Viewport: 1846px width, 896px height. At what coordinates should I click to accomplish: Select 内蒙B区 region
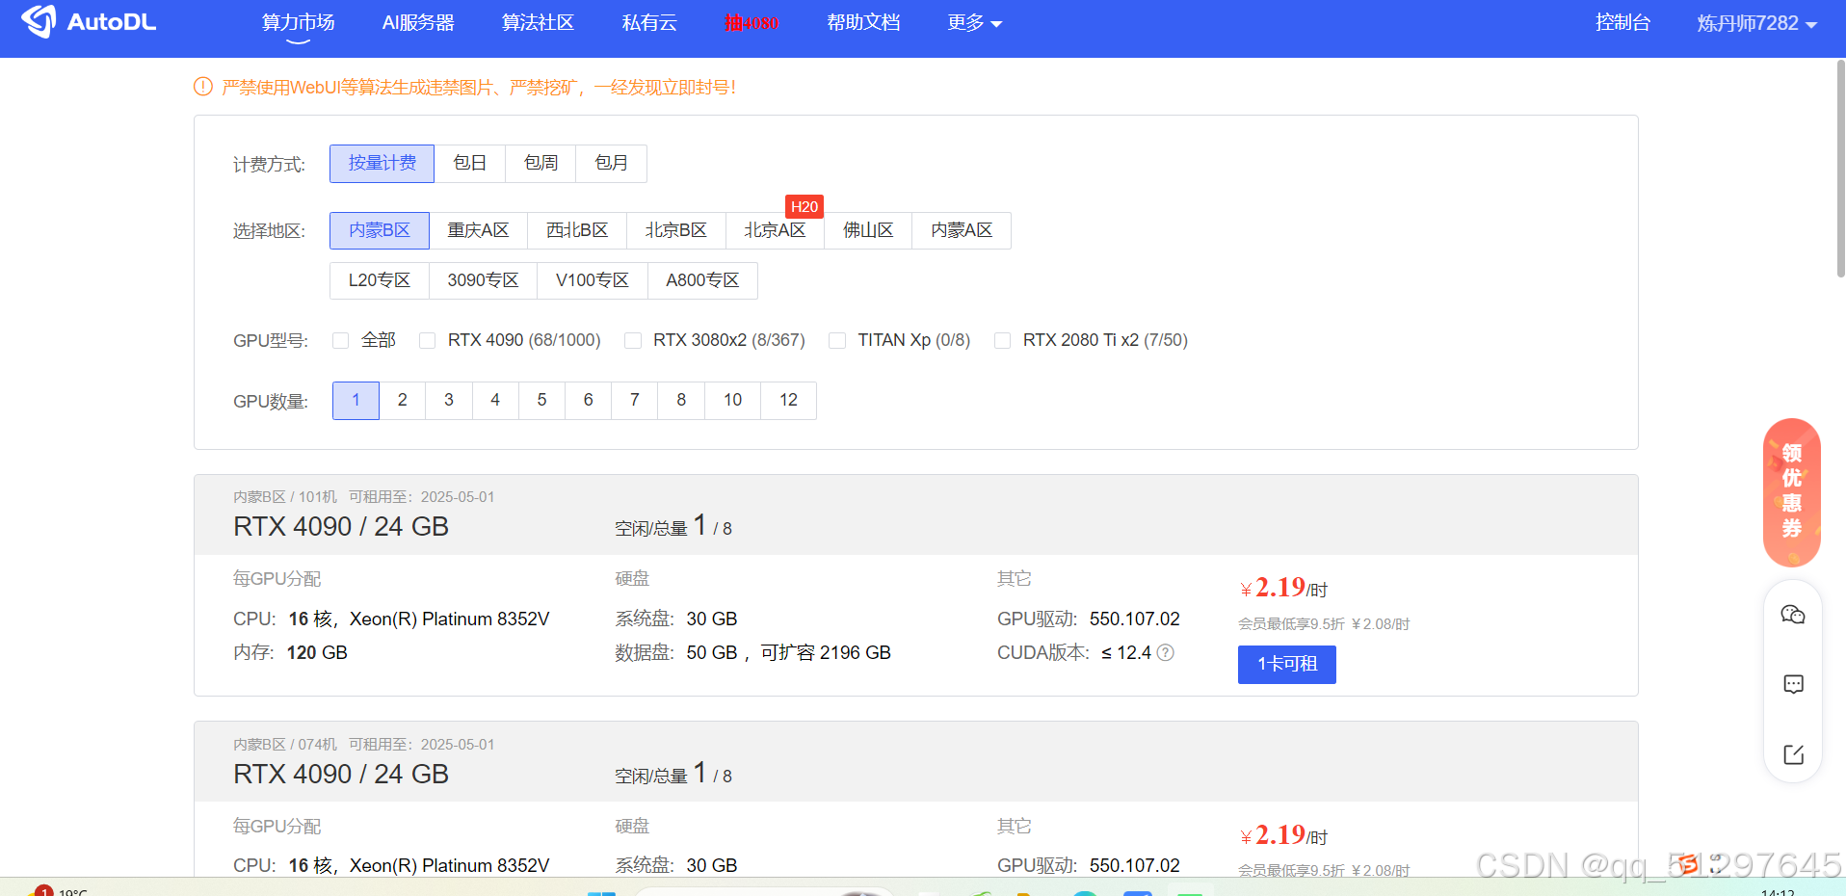380,230
